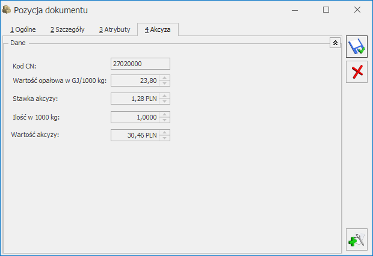Maximize the Pozycja dokumentu window
373x256 pixels.
(326, 10)
